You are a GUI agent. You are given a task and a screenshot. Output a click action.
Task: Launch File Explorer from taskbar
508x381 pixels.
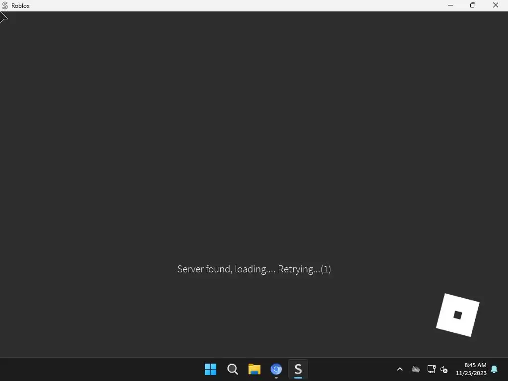254,369
